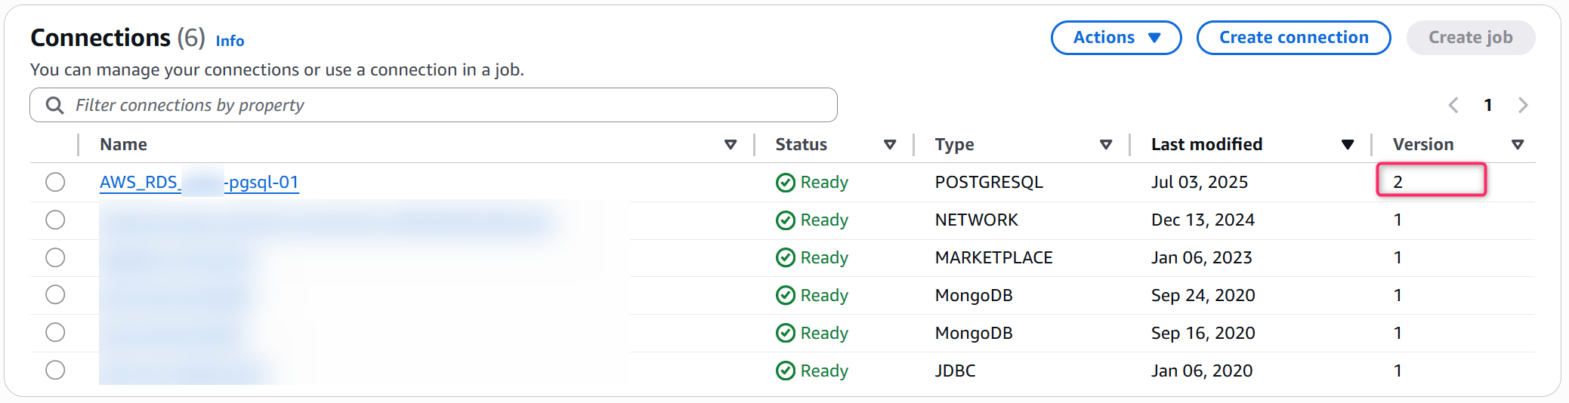Sort by Version using the column arrow
Image resolution: width=1569 pixels, height=403 pixels.
(1518, 144)
